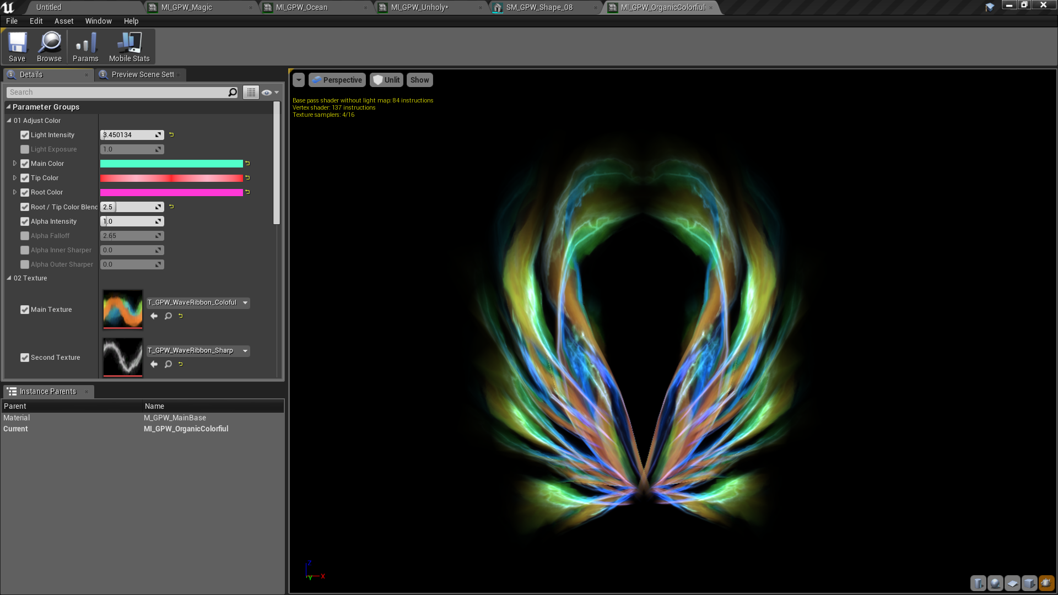
Task: Open the Browse panel
Action: point(48,46)
